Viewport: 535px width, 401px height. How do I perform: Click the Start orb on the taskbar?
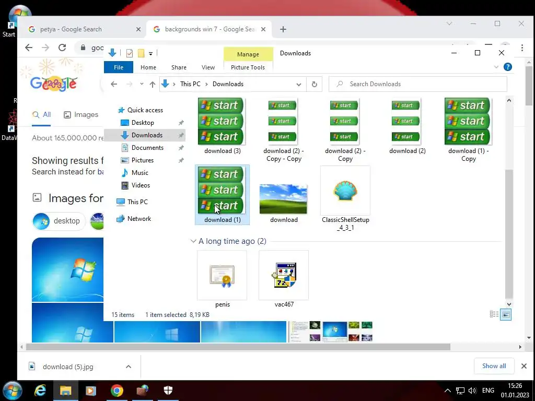point(13,391)
